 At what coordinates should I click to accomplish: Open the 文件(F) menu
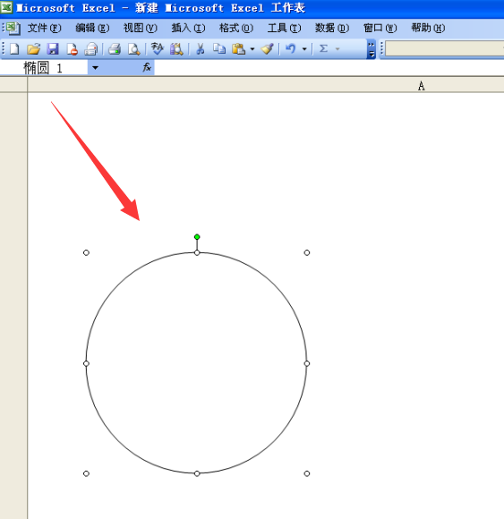(45, 28)
